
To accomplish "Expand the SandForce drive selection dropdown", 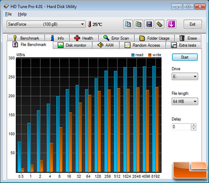I will [x=46, y=24].
